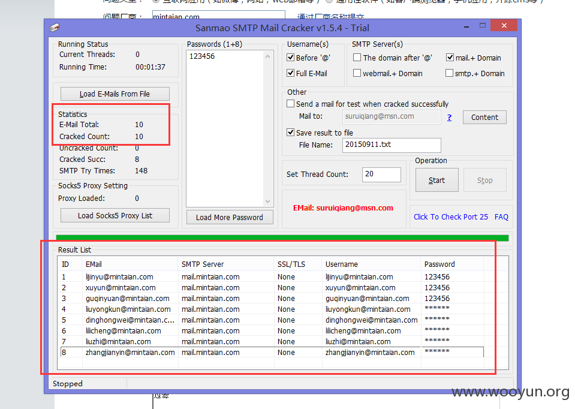
Task: Maximize the Sanmao SMTP Mail Cracker window
Action: (483, 26)
